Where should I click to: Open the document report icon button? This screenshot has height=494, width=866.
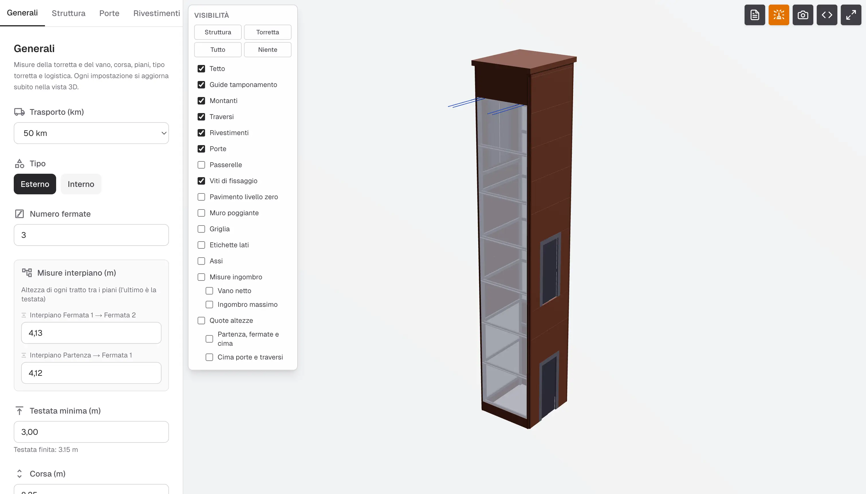tap(754, 15)
